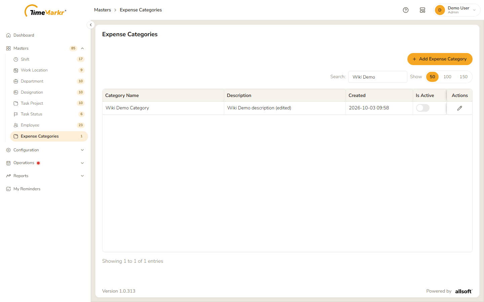The height and width of the screenshot is (302, 484).
Task: Collapse the sidebar with arrow button
Action: [91, 25]
